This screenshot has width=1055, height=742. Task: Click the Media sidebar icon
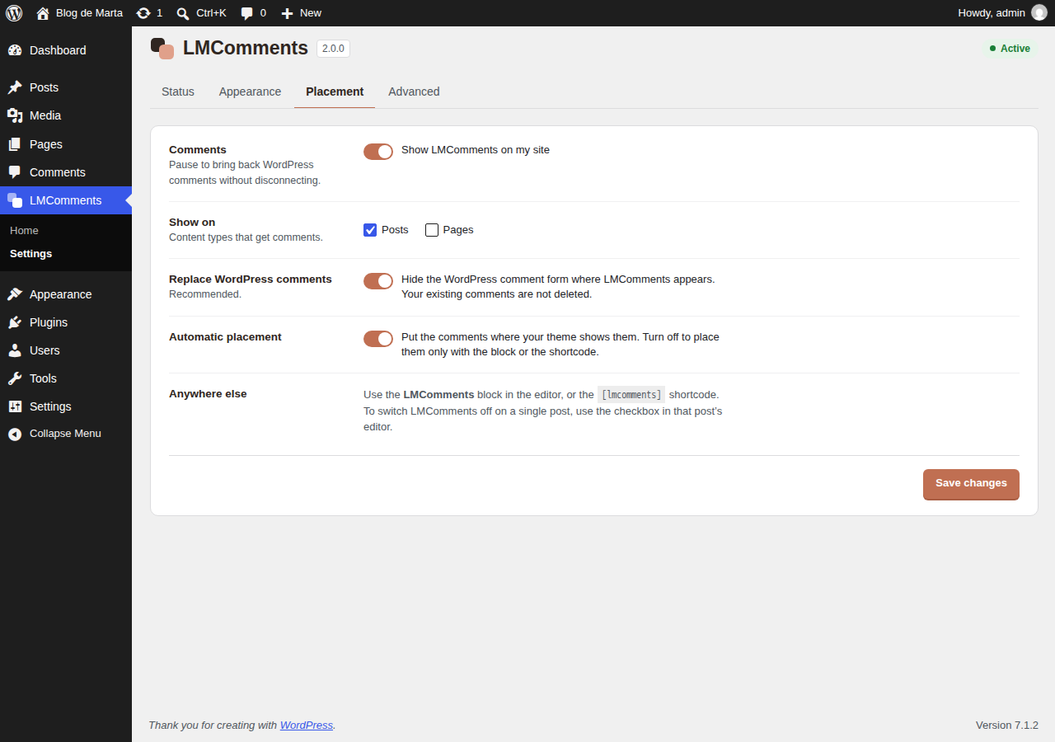click(x=15, y=115)
